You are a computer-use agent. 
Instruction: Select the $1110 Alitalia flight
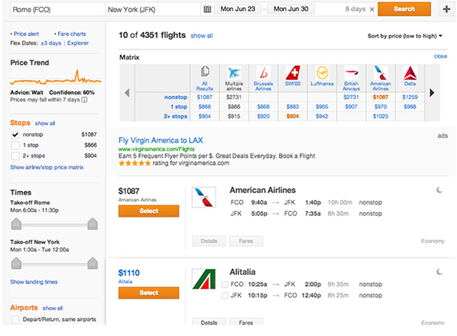pyautogui.click(x=149, y=293)
